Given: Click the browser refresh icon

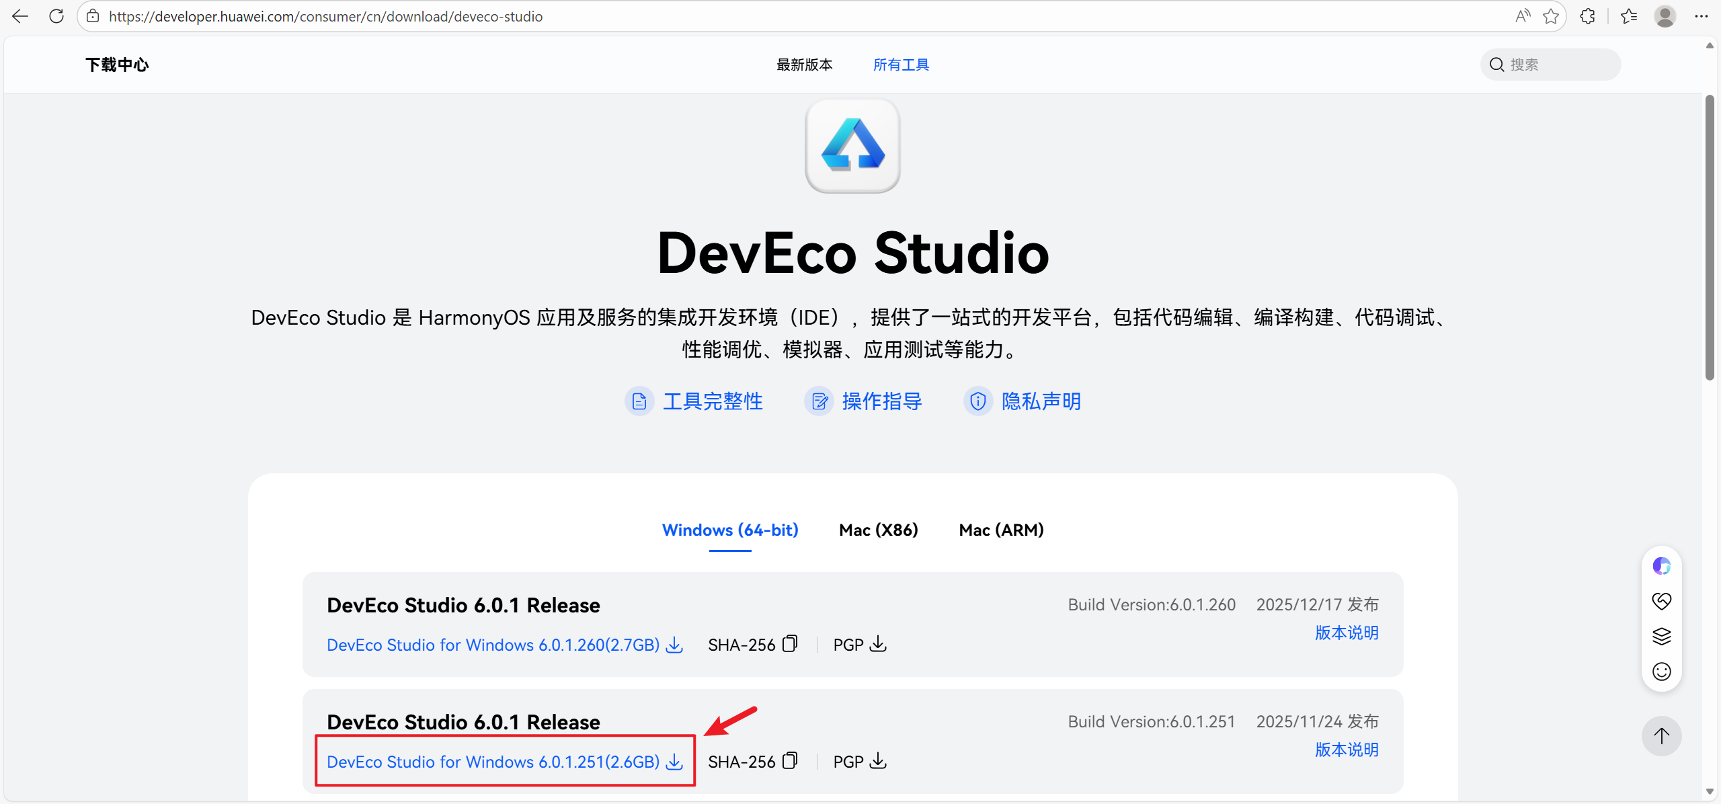Looking at the screenshot, I should (x=56, y=16).
